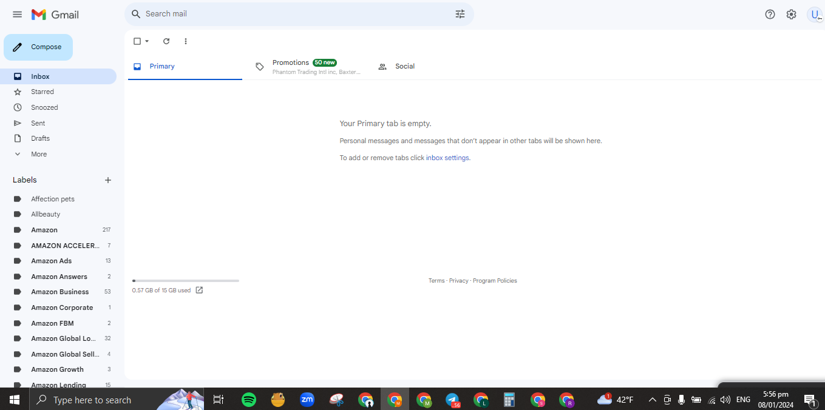Toggle the select-all checkbox
Screen dimensions: 825x410
click(x=137, y=41)
